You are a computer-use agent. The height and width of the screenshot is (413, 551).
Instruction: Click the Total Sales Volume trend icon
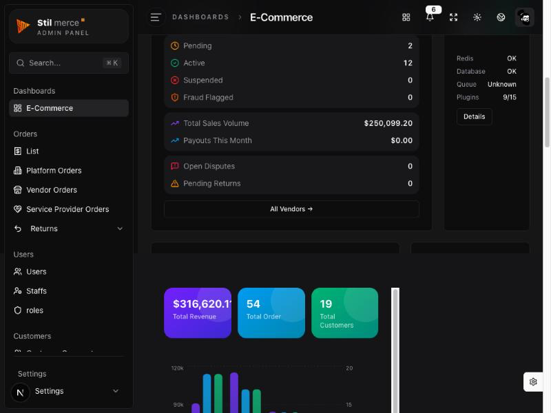tap(175, 123)
